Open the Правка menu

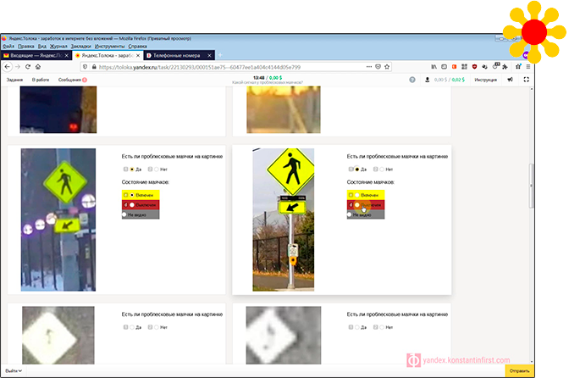click(x=25, y=46)
